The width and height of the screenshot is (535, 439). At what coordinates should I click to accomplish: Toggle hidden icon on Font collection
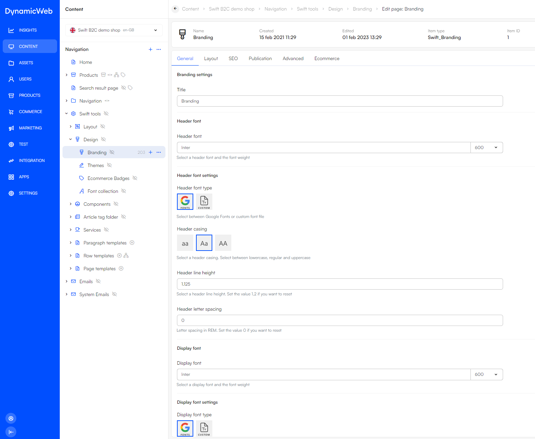[x=124, y=191]
